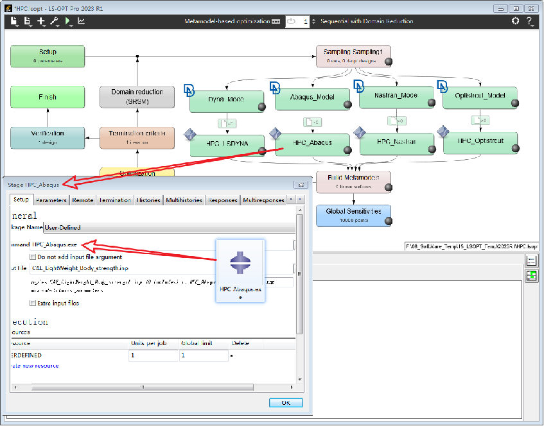Open the Verification flowchart box
The image size is (544, 426).
[48, 138]
